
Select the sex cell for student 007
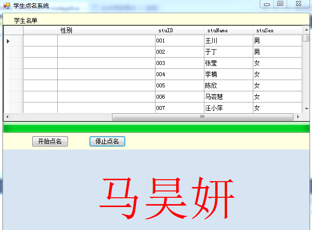pos(277,108)
